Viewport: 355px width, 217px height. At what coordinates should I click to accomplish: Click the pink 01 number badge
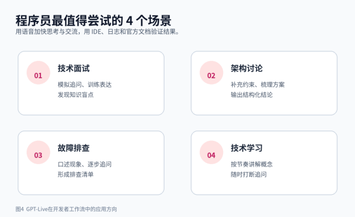tap(38, 73)
